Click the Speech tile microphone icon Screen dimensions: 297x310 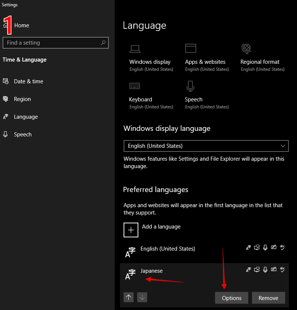pyautogui.click(x=190, y=86)
